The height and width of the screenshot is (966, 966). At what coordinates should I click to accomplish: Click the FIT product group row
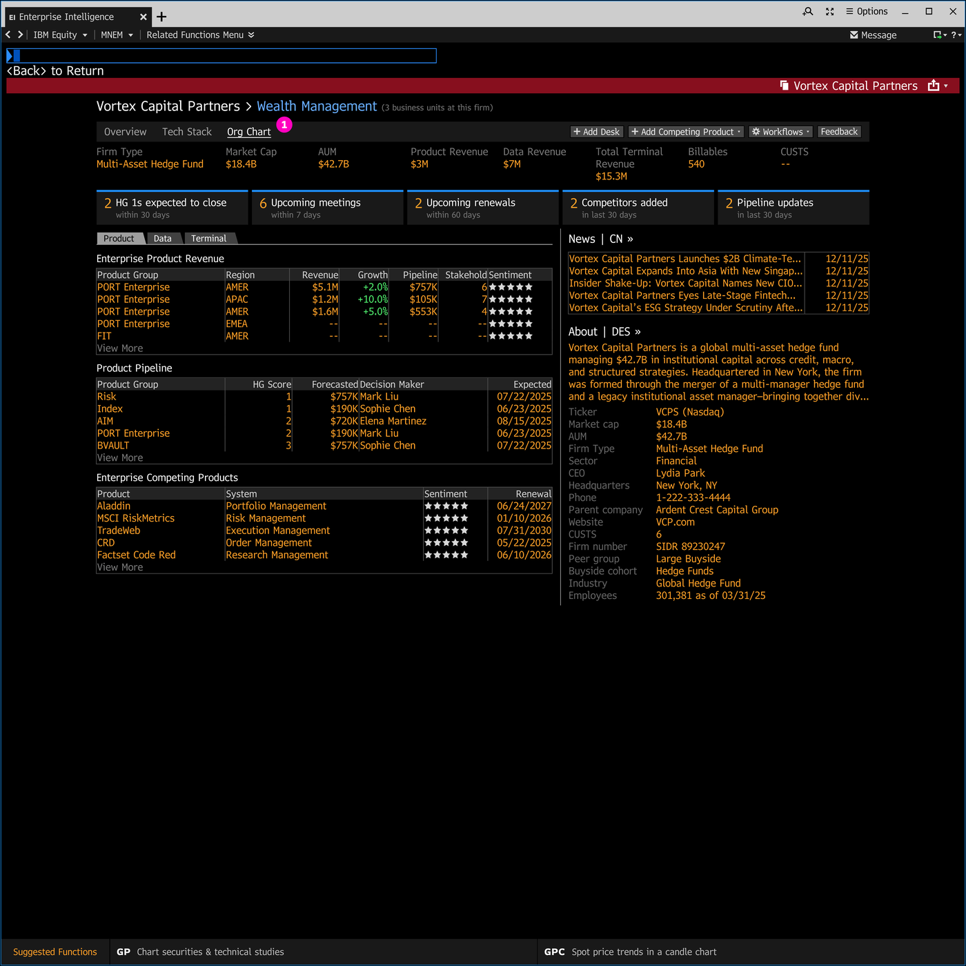coord(324,336)
